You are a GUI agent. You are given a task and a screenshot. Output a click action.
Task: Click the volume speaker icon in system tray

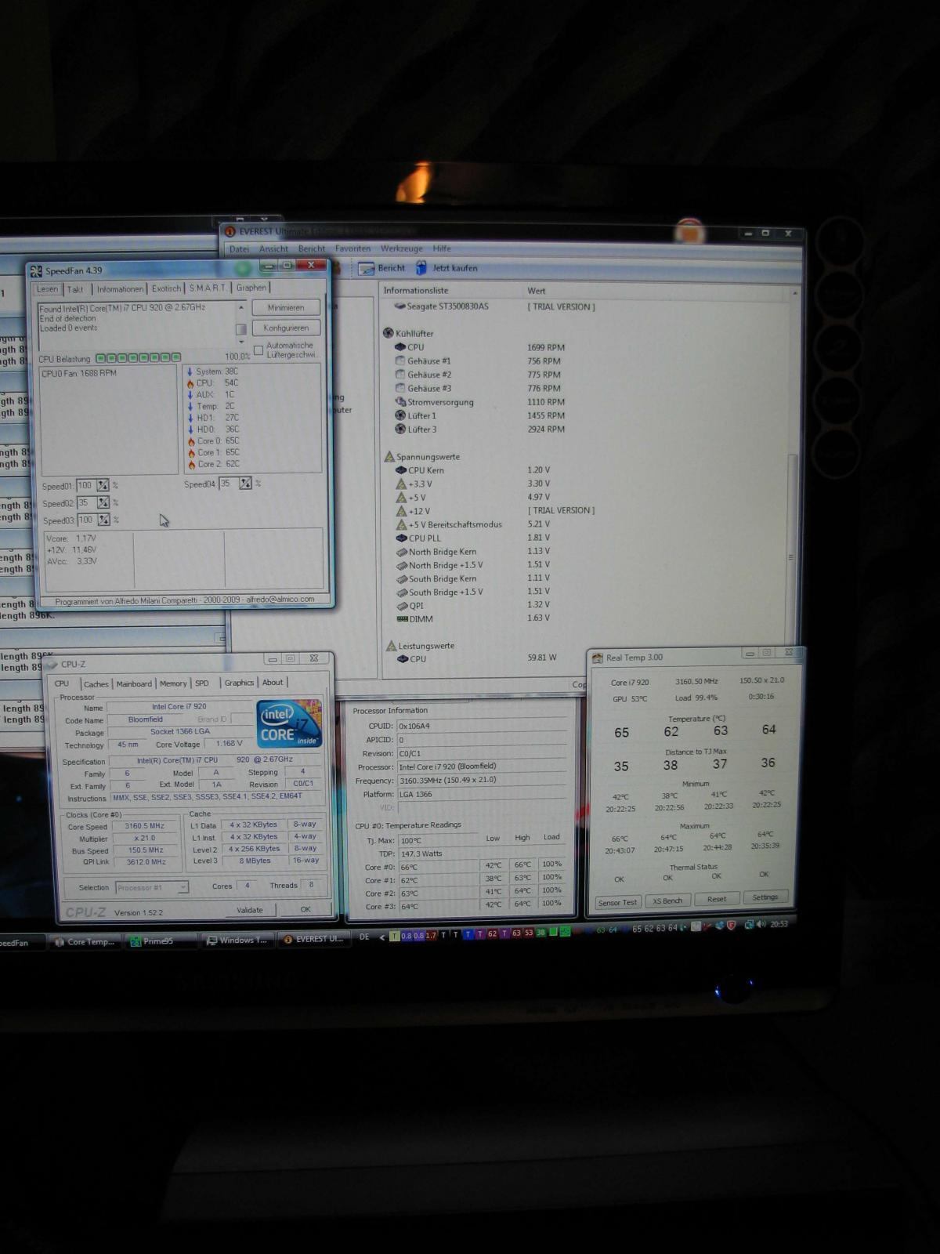coord(762,925)
